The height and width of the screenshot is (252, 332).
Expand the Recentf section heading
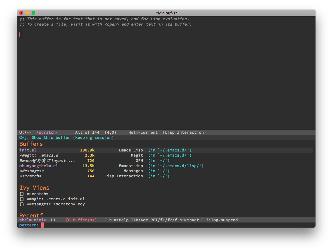coord(31,215)
